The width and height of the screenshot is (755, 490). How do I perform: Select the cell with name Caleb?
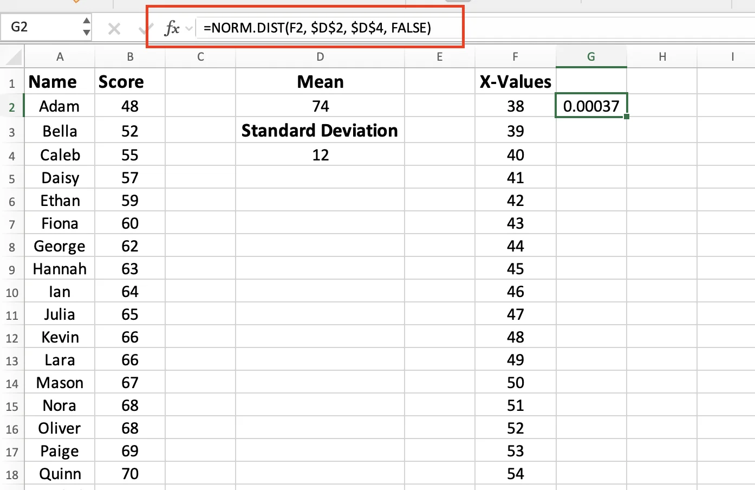pyautogui.click(x=60, y=154)
